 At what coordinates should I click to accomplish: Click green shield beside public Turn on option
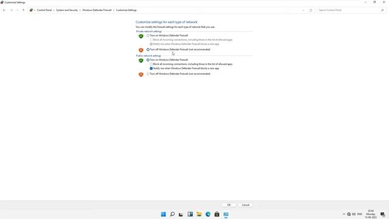coord(141,61)
